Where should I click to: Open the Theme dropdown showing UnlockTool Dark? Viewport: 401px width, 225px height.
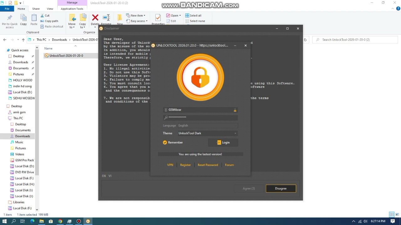pyautogui.click(x=207, y=133)
